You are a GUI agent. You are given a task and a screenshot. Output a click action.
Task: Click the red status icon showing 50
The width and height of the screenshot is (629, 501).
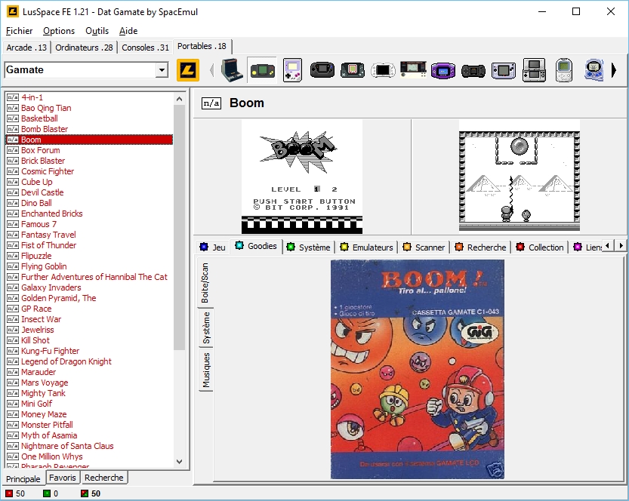(9, 493)
